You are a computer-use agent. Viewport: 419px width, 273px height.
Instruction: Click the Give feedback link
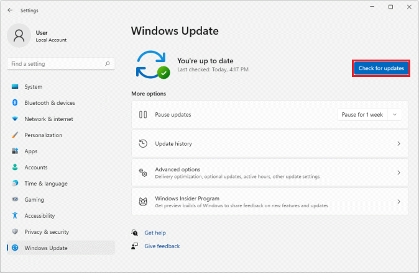(162, 246)
